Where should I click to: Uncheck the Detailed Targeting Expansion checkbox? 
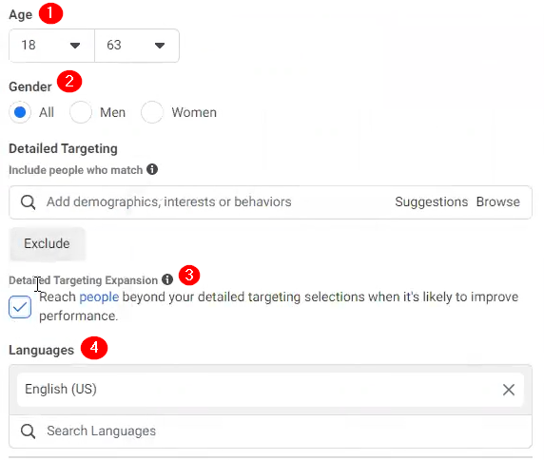tap(20, 307)
